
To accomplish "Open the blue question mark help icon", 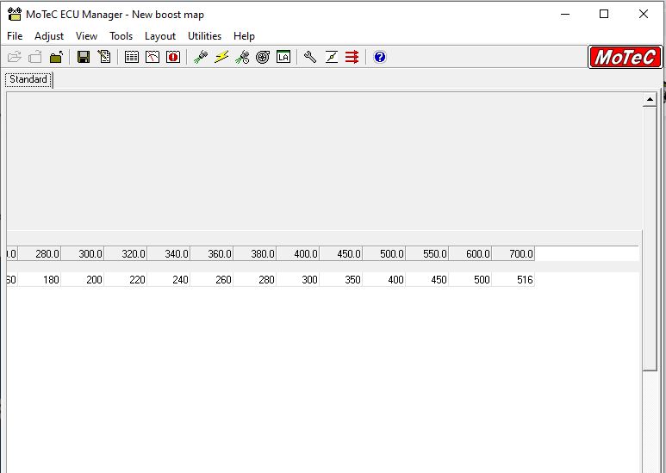I will point(380,57).
